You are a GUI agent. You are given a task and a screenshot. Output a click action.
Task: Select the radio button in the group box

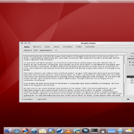coord(130,62)
